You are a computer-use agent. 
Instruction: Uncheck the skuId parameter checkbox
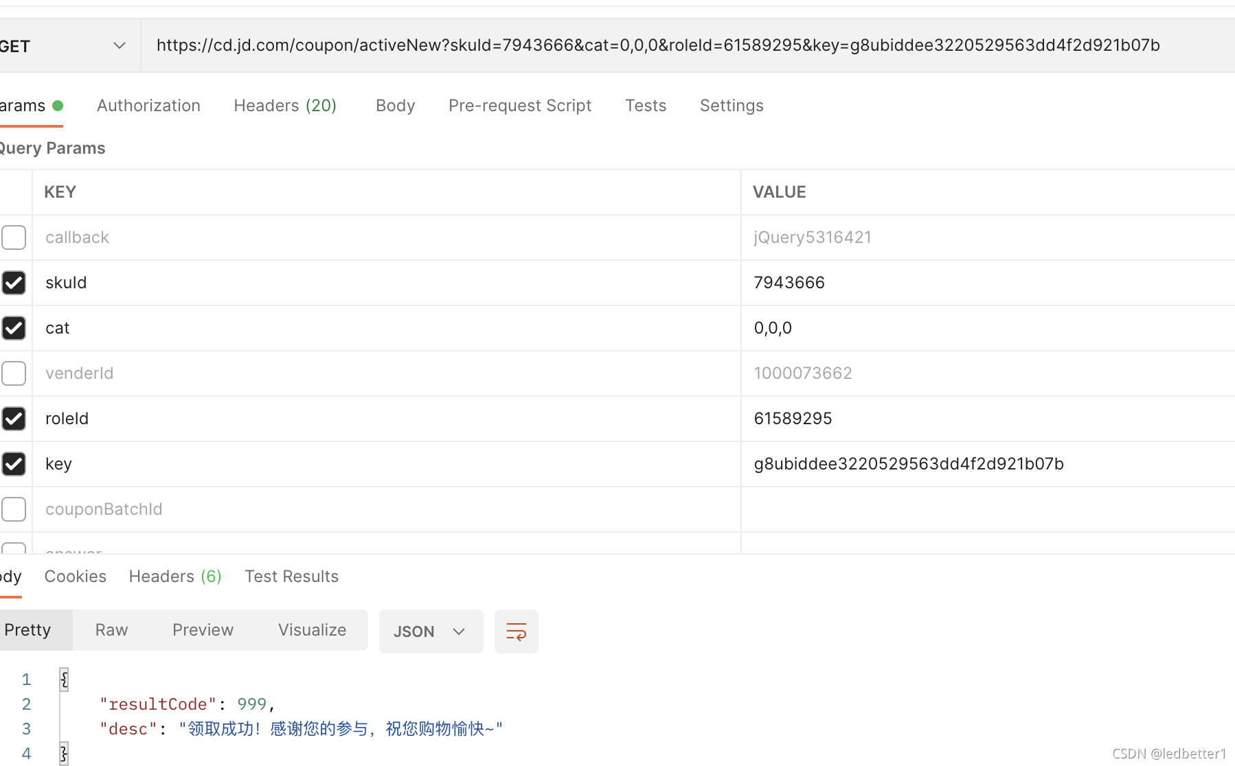(x=14, y=283)
